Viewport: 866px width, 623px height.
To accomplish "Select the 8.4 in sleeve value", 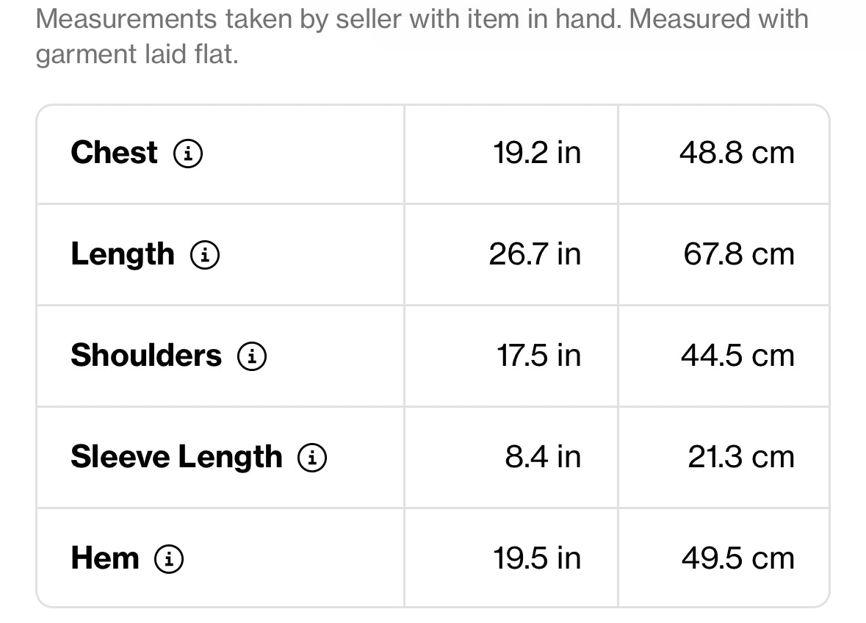I will point(542,457).
